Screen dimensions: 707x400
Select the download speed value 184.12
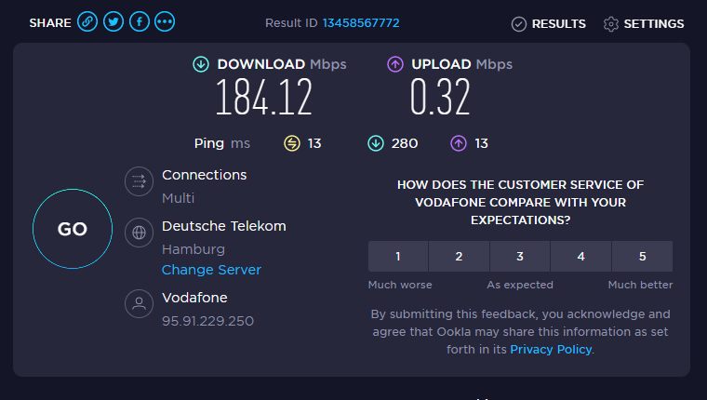(264, 97)
